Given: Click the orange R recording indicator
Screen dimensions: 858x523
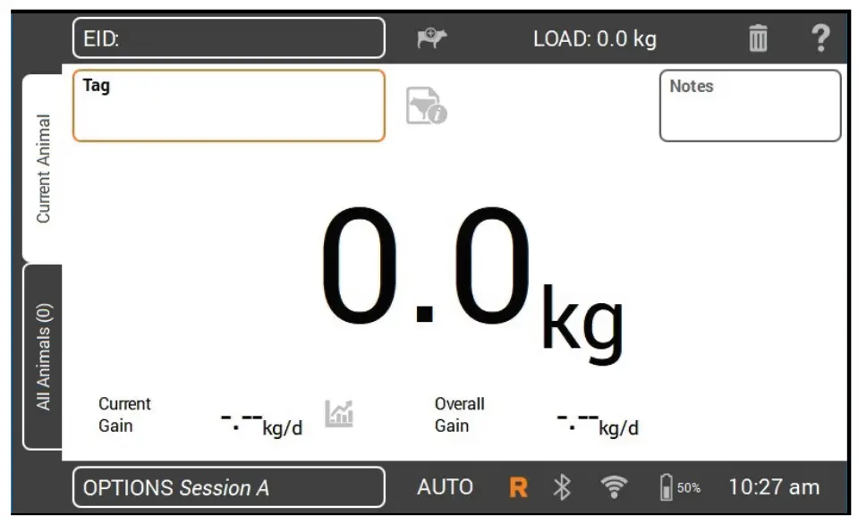Looking at the screenshot, I should pos(518,487).
